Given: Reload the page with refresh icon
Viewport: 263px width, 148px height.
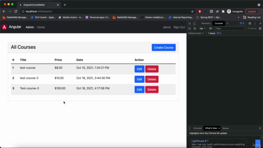Looking at the screenshot, I should (16, 12).
